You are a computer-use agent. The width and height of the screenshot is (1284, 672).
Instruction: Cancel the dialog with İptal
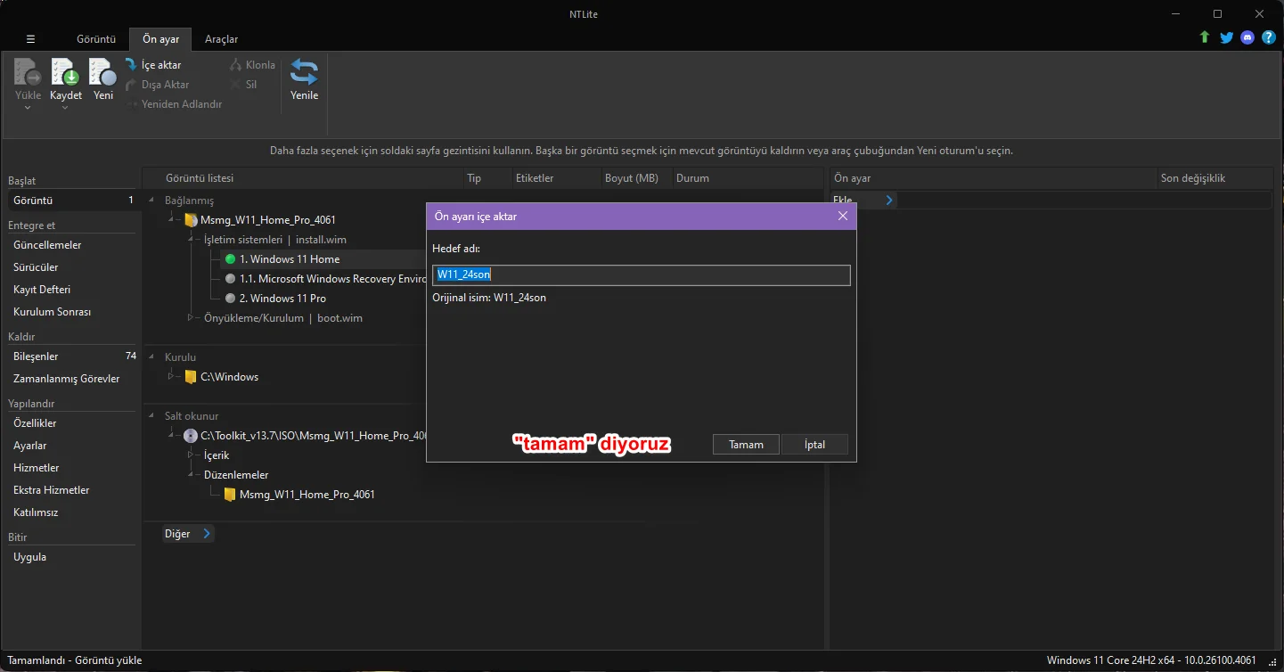tap(814, 445)
